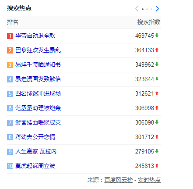Click the green down arrow beside 323644

(x=157, y=78)
